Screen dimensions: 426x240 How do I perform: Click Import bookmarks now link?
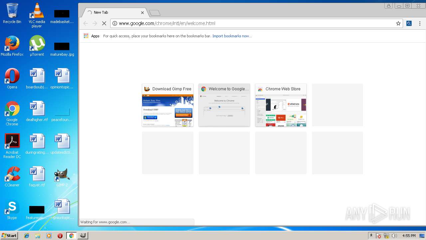click(x=232, y=36)
